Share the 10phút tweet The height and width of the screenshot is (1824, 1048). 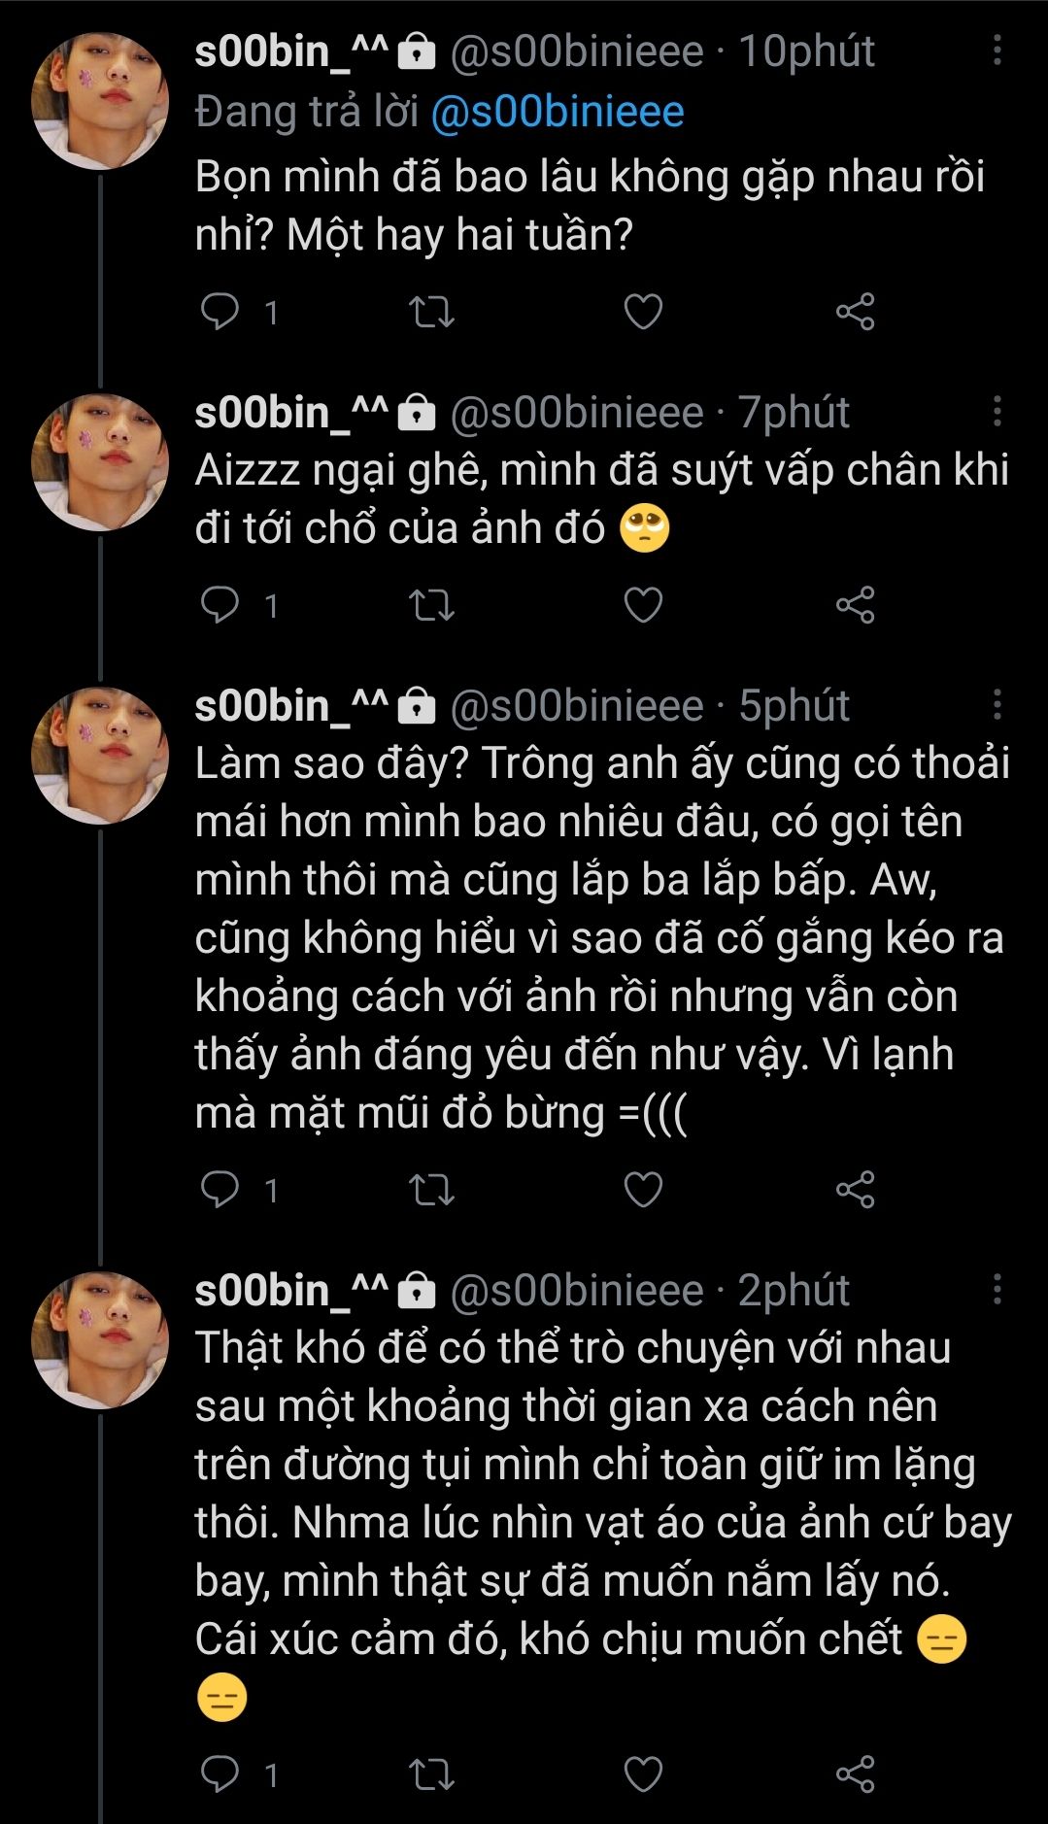pos(855,312)
